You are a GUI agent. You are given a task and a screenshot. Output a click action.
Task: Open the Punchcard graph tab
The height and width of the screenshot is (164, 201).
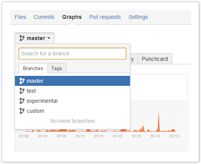pyautogui.click(x=155, y=59)
